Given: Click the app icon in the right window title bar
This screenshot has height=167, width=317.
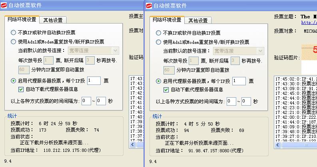Looking at the screenshot, I should coord(149,6).
